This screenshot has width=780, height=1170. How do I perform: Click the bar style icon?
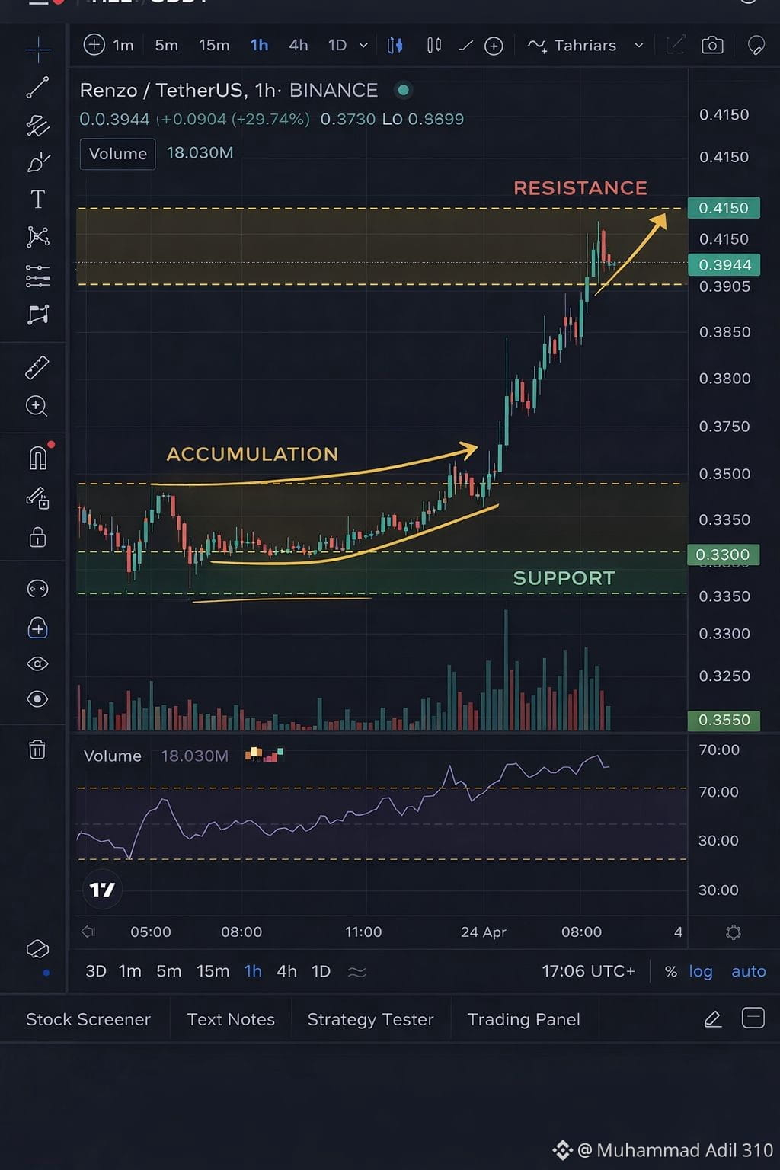tap(434, 46)
